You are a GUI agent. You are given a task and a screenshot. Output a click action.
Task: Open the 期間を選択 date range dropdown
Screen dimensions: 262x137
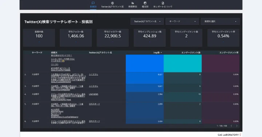(220, 21)
